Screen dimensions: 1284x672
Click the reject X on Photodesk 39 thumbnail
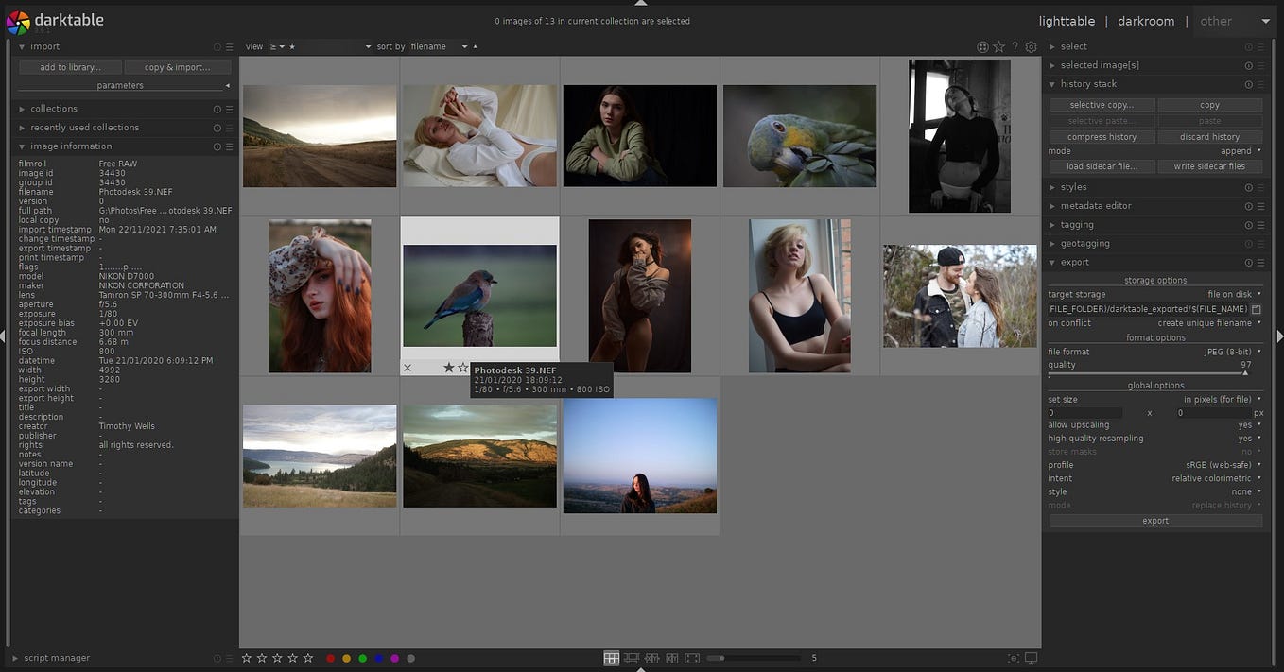(408, 368)
